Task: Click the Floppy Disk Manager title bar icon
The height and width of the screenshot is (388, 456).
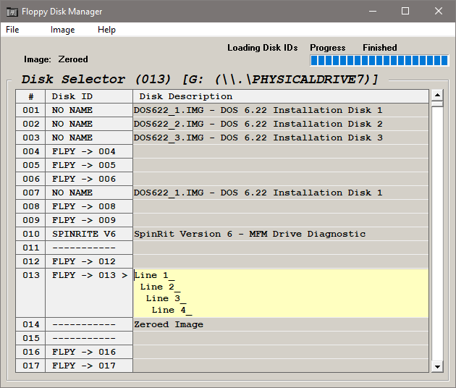Action: point(12,12)
